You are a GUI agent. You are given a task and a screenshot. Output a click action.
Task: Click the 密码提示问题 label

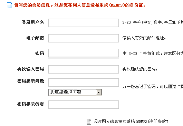[x=31, y=81]
